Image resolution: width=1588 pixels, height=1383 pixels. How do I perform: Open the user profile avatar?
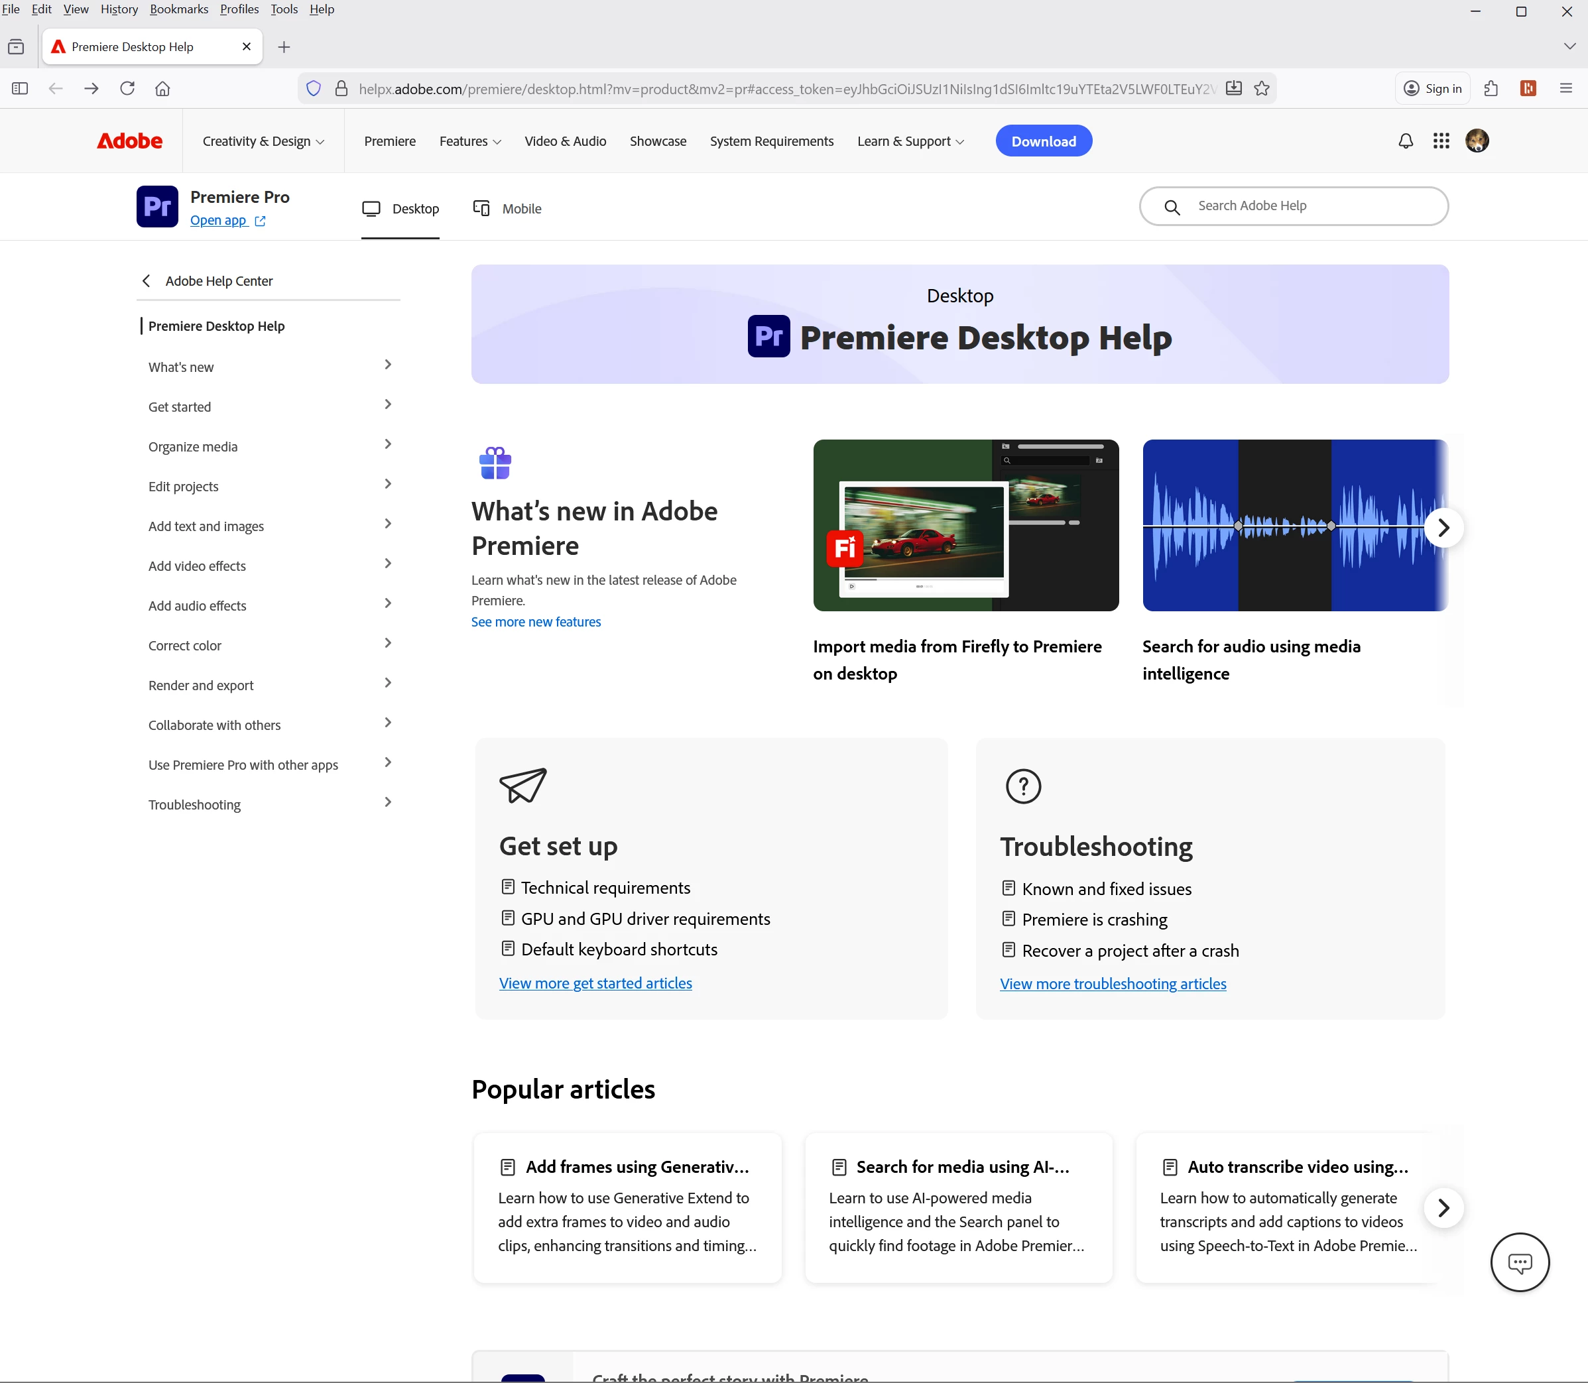click(x=1477, y=141)
